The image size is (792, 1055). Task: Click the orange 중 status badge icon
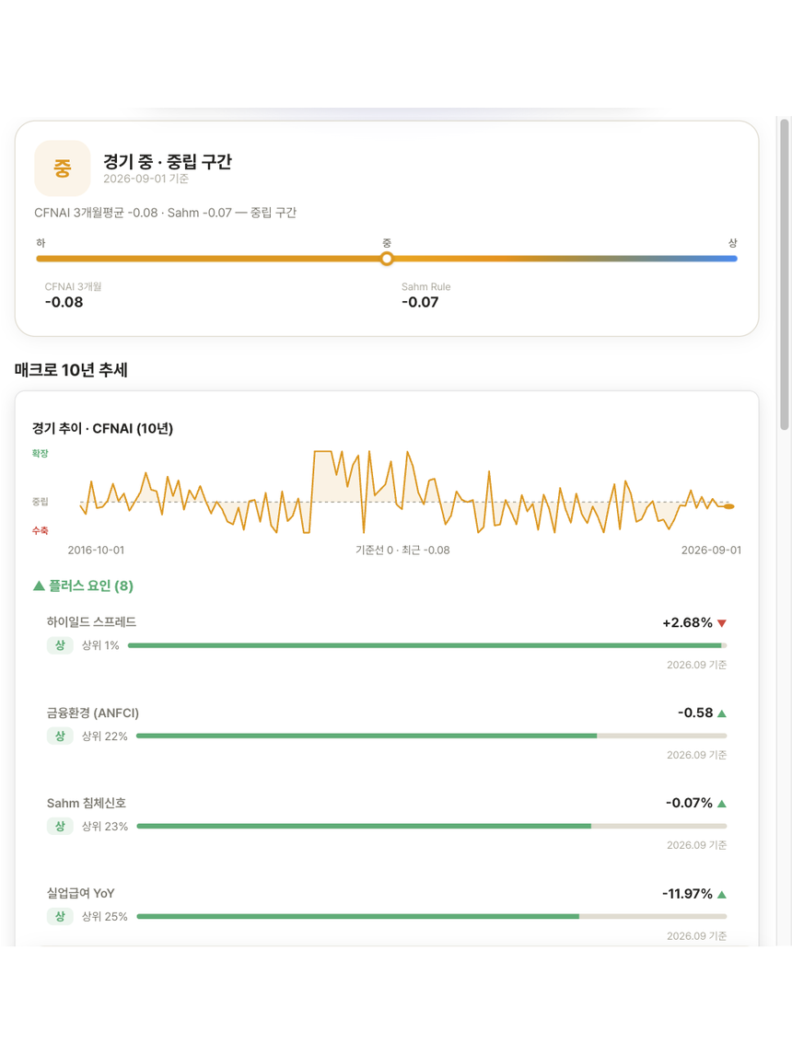[62, 168]
